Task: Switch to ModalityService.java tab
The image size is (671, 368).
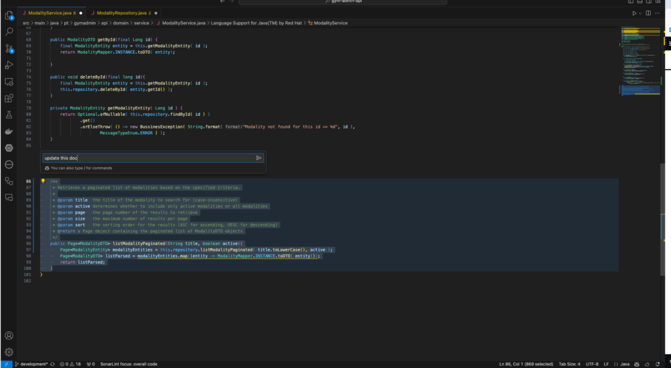Action: coord(52,13)
